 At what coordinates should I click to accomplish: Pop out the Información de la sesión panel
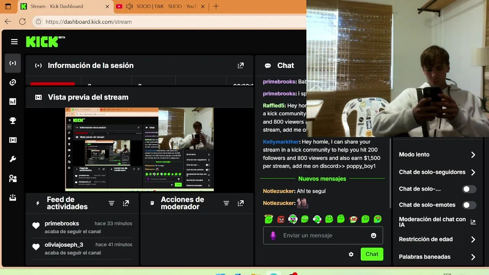241,66
